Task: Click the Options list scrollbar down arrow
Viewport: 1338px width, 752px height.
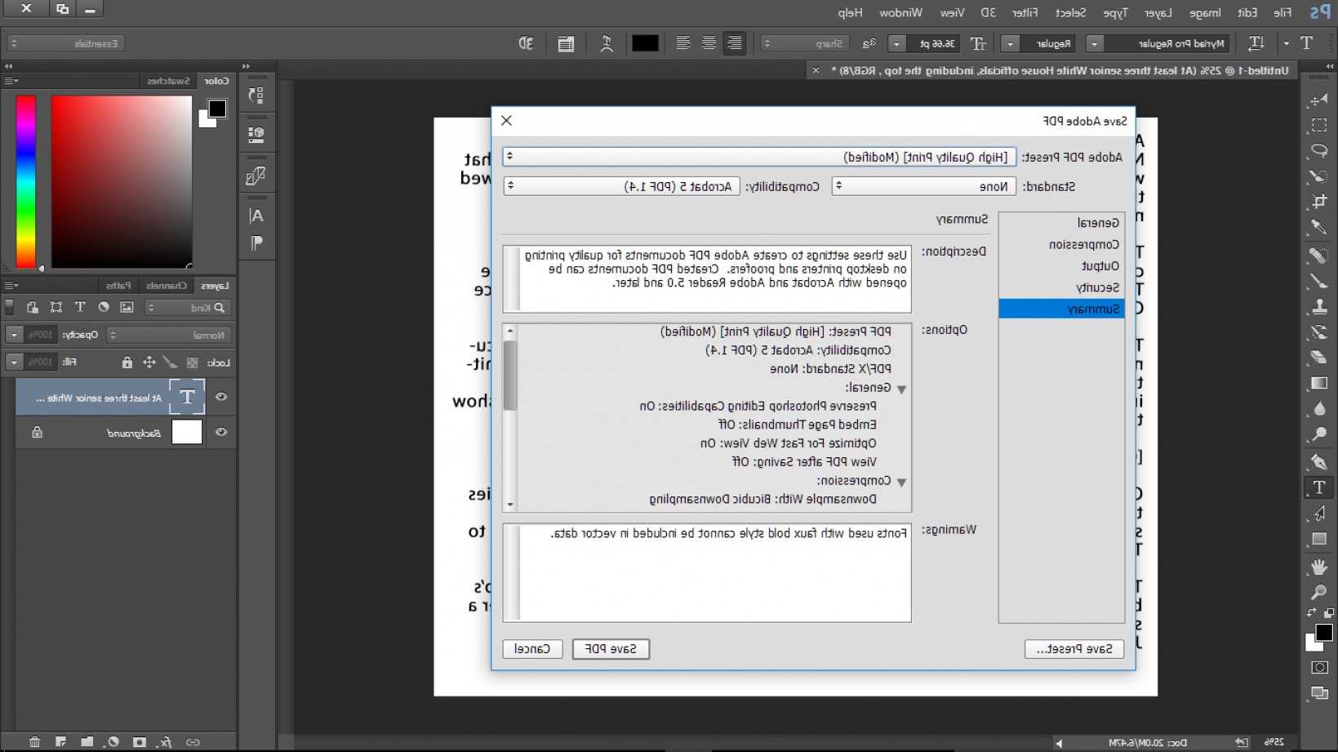Action: pyautogui.click(x=510, y=505)
